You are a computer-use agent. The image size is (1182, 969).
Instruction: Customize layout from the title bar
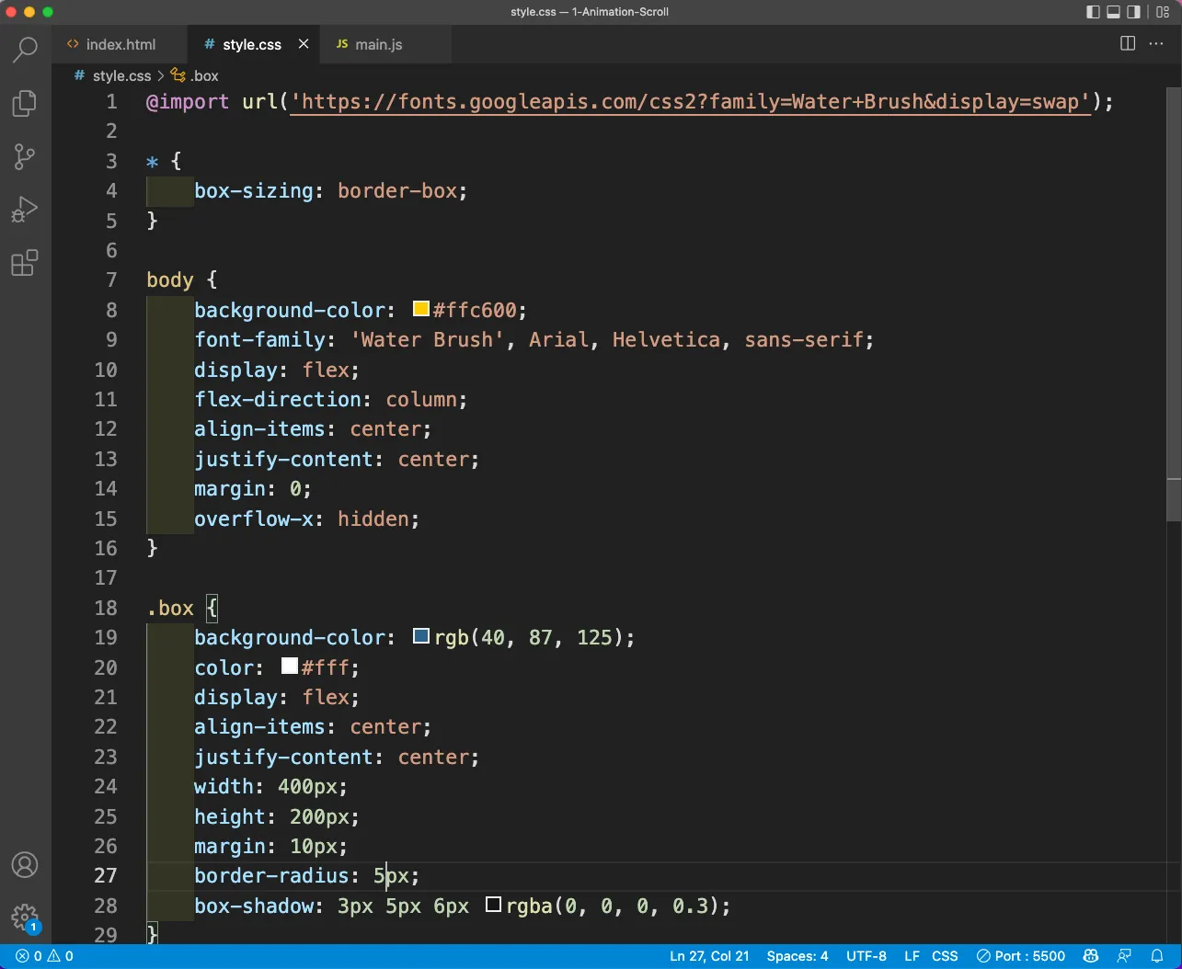(1163, 12)
